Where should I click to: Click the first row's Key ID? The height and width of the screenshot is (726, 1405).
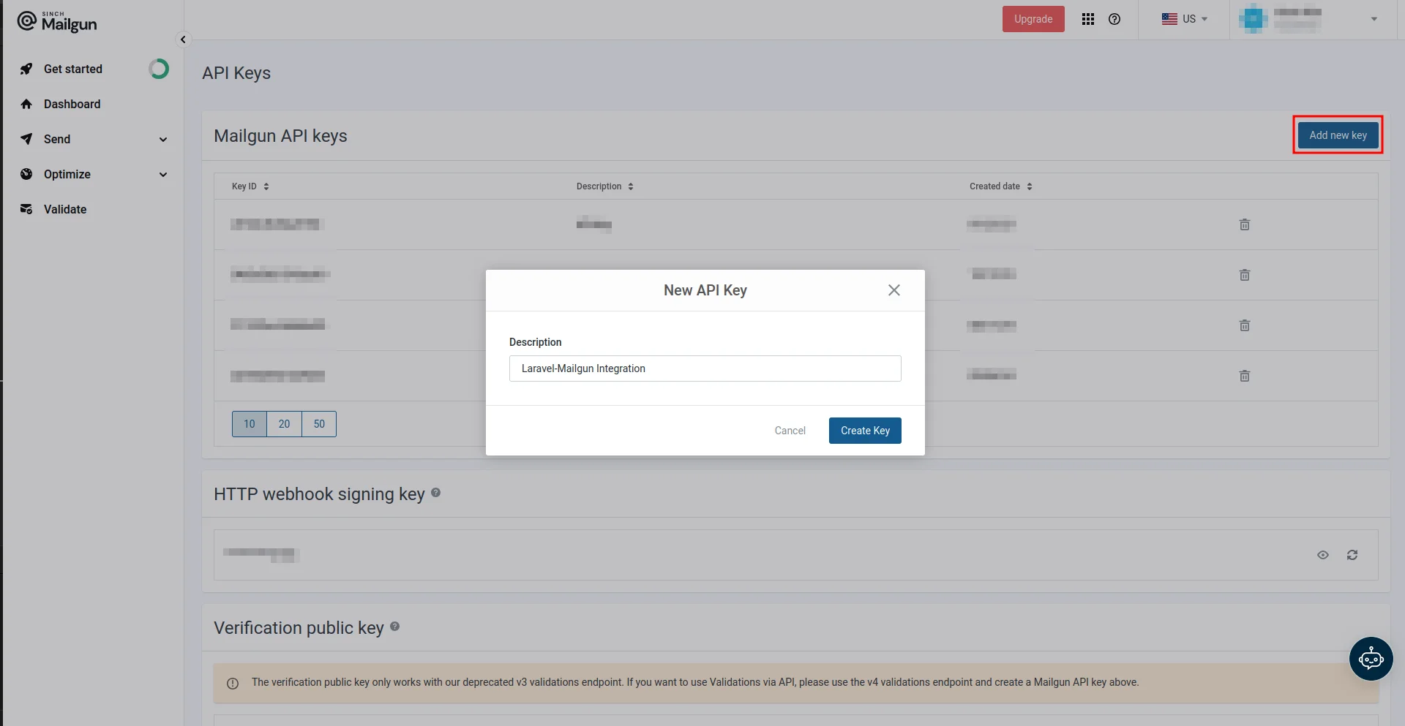point(276,224)
